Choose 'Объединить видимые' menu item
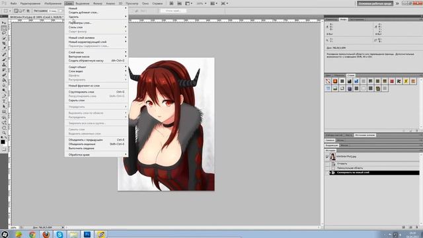The image size is (423, 238). [97, 144]
